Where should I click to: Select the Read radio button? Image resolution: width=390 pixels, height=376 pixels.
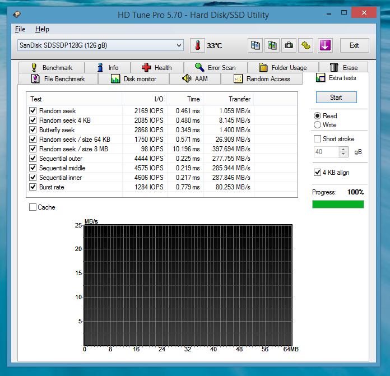(x=317, y=116)
